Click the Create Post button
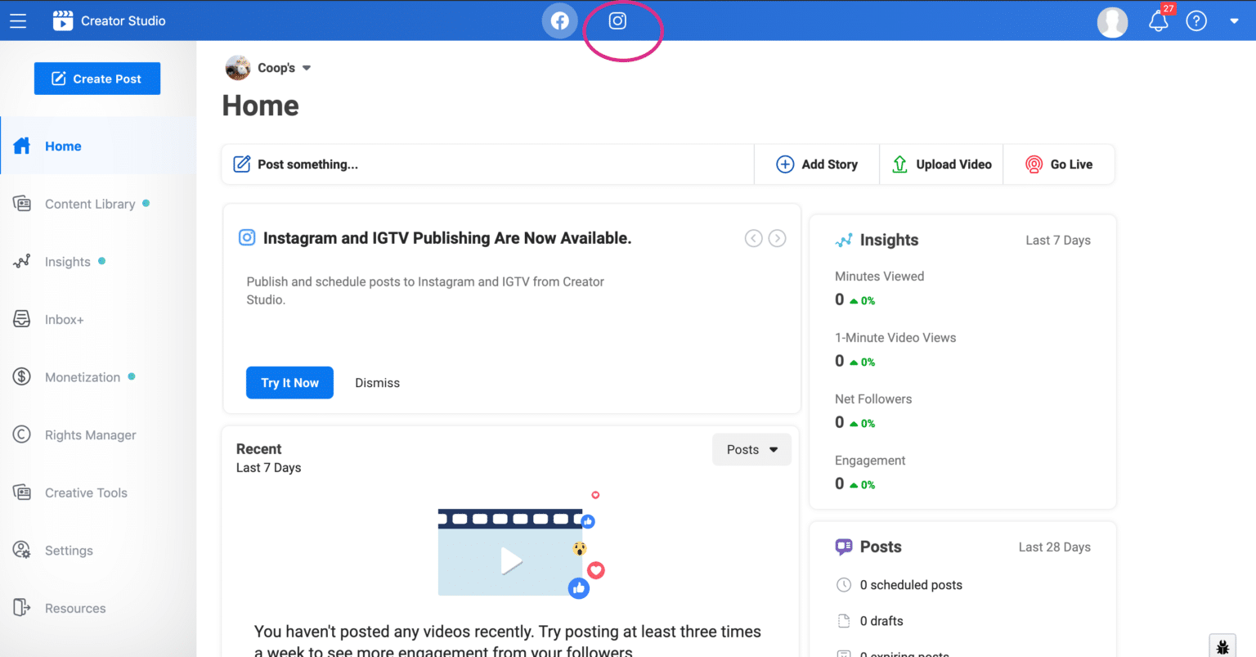Viewport: 1256px width, 657px height. (97, 79)
